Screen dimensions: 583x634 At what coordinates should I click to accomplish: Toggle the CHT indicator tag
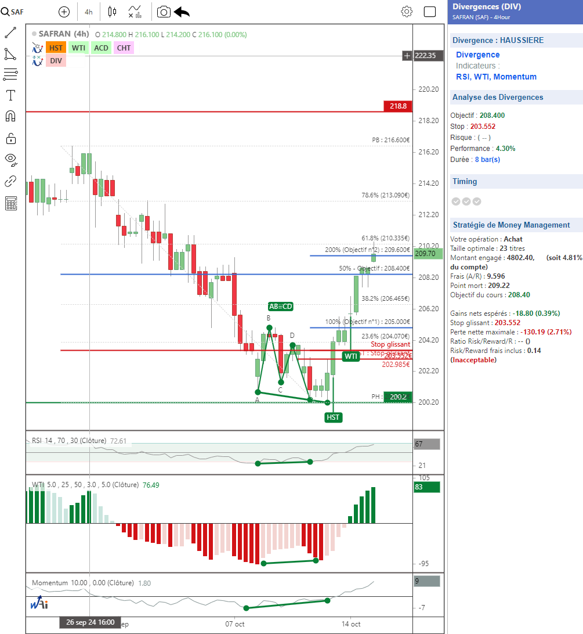point(124,48)
